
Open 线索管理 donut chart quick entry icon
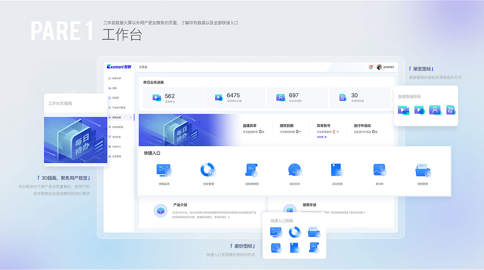208,170
